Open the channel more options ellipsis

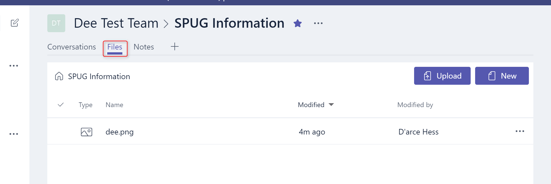coord(318,23)
